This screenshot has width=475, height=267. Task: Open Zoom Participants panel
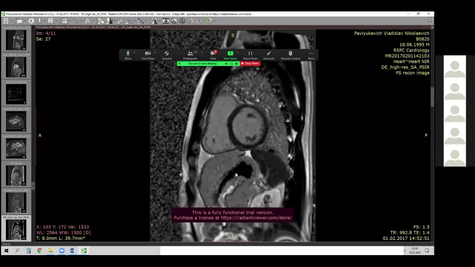click(x=190, y=55)
